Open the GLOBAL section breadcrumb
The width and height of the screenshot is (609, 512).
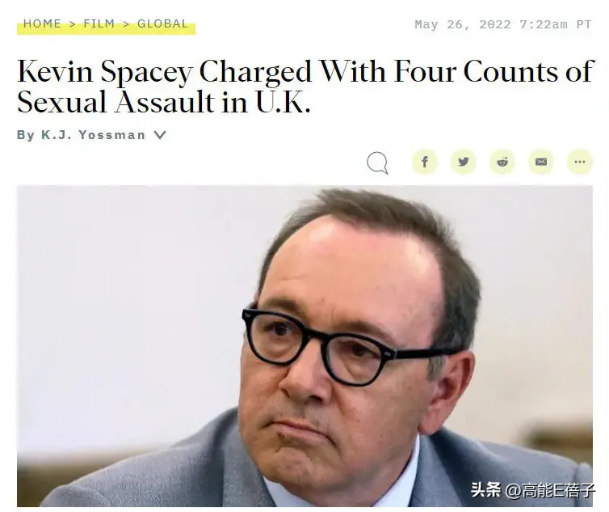click(x=162, y=23)
